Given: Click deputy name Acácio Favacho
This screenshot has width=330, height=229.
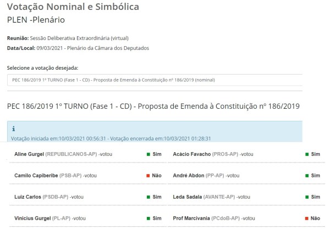Looking at the screenshot, I should pos(193,155).
